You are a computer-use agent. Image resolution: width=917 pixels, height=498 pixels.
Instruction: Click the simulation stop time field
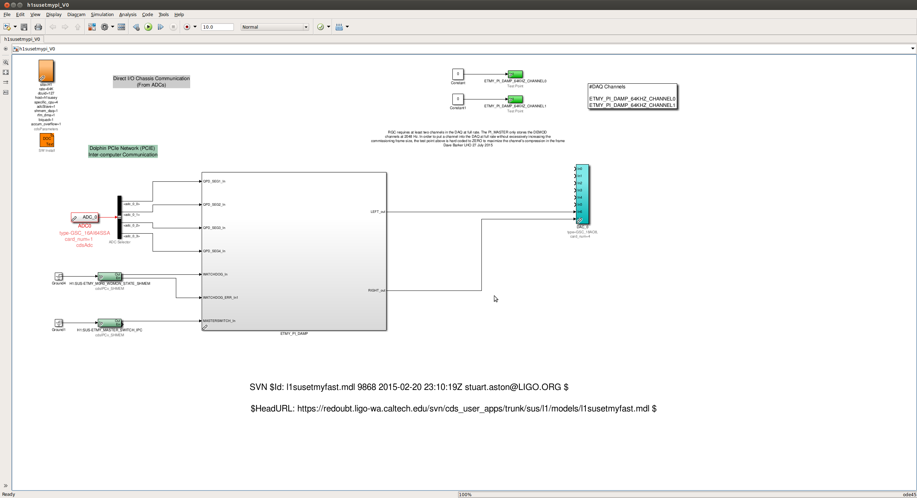coord(217,27)
